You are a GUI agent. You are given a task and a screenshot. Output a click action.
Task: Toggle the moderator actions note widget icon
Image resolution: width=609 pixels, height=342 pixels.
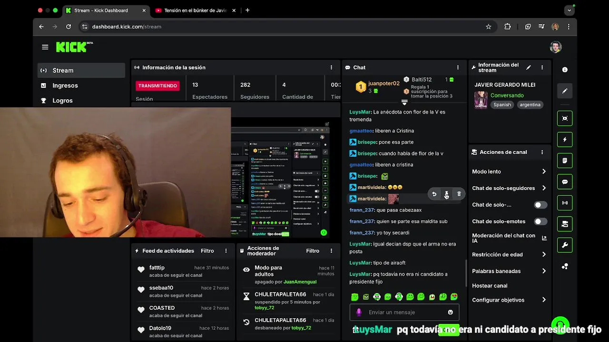point(565,161)
